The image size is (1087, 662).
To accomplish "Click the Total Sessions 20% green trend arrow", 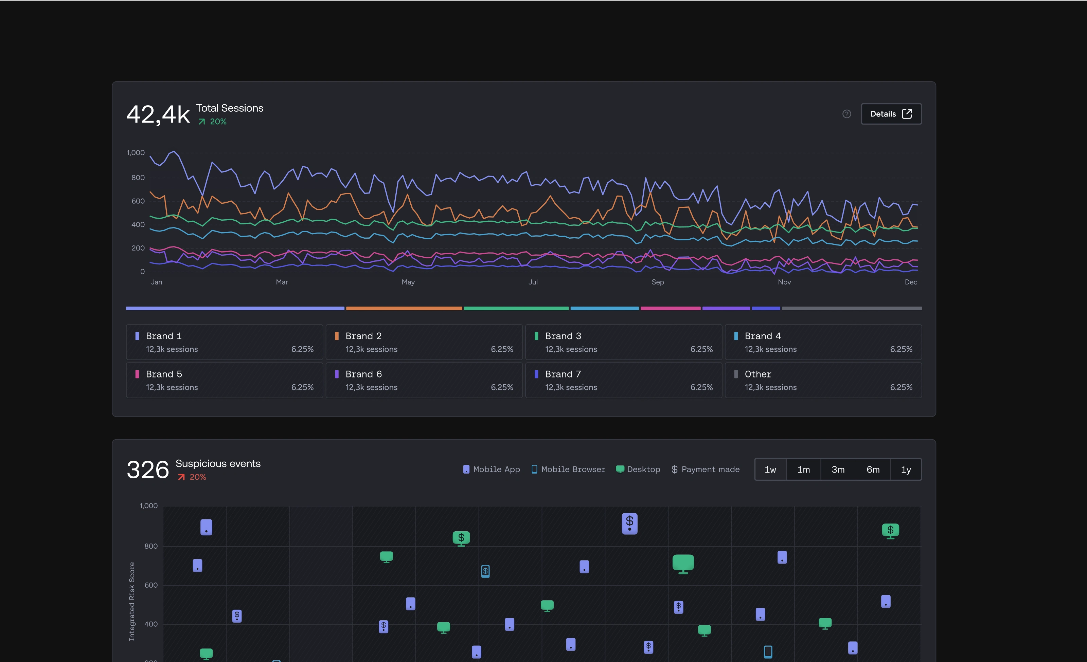I will click(x=202, y=122).
